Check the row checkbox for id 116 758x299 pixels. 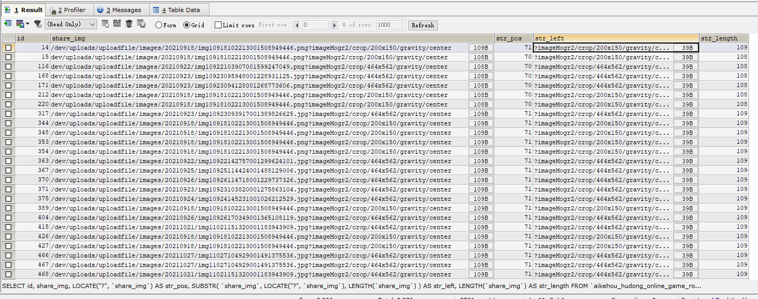[x=8, y=67]
